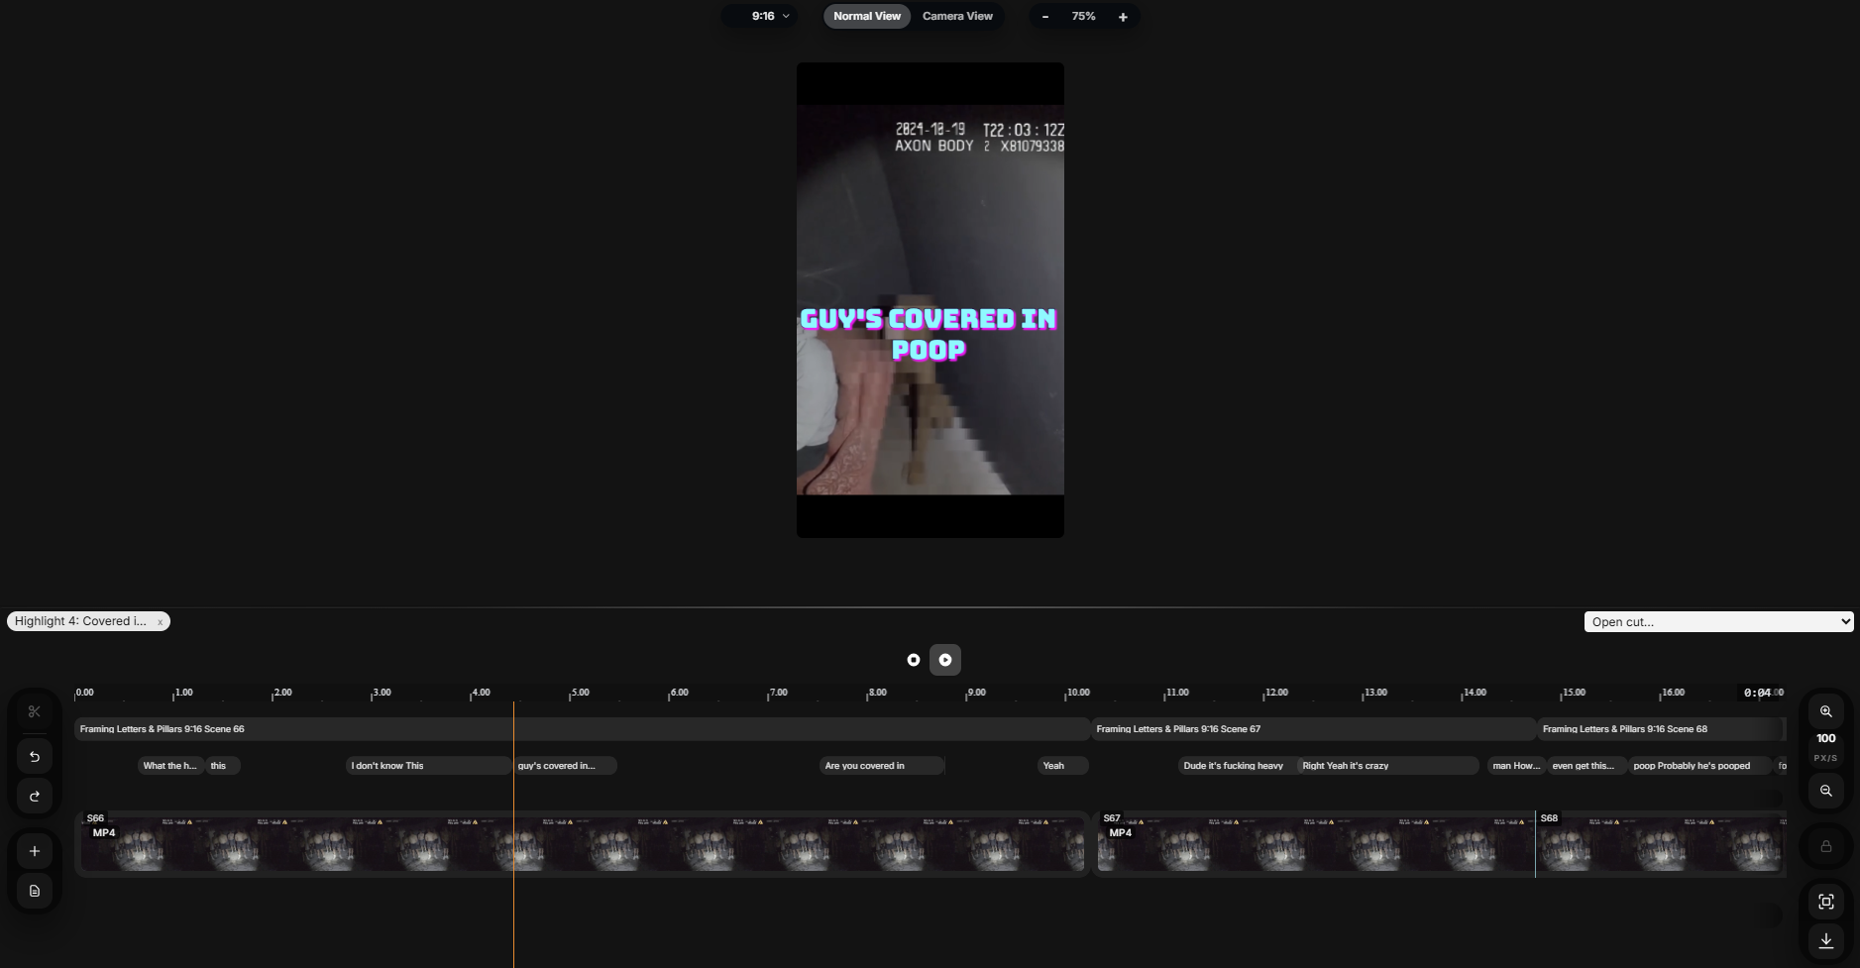Zoom out the timeline
Image resolution: width=1860 pixels, height=968 pixels.
pos(1826,791)
